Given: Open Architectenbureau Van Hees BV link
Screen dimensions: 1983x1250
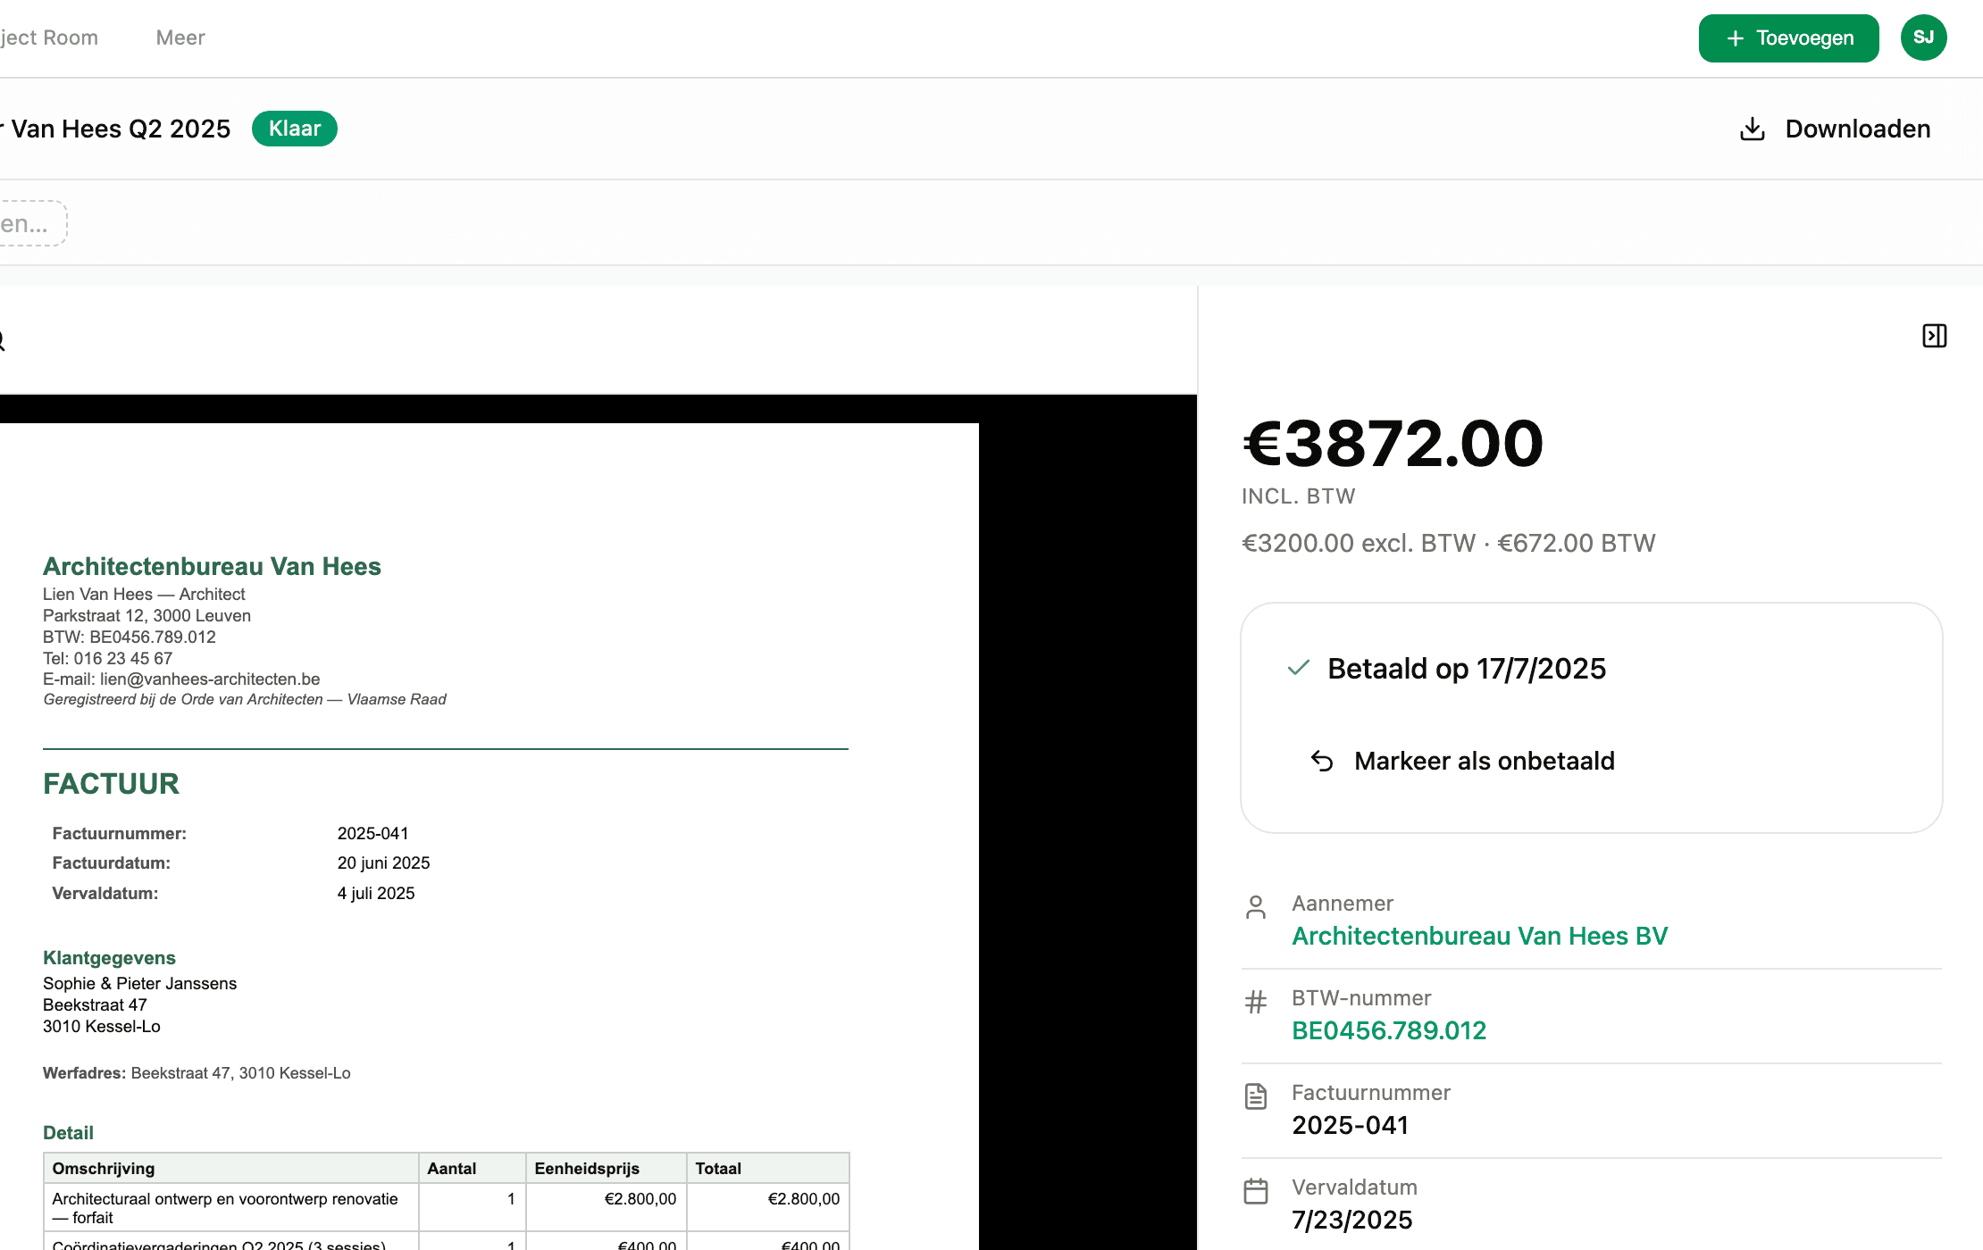Looking at the screenshot, I should coord(1479,936).
